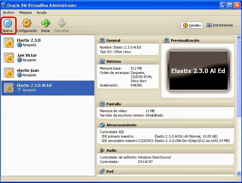Click the 'Inhabilitado' remote desktop value
The image size is (242, 183).
pos(154,115)
